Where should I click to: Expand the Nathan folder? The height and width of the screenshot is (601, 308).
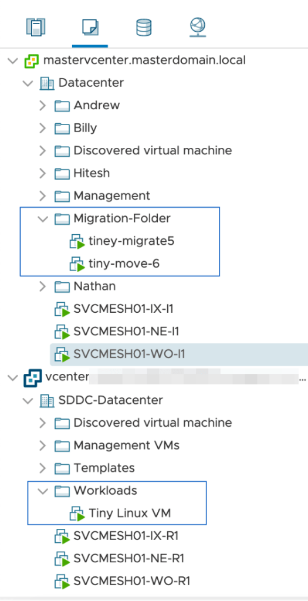pyautogui.click(x=42, y=286)
